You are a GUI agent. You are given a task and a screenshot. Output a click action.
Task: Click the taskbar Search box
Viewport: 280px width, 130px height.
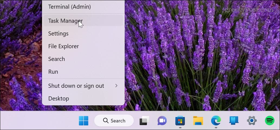pos(114,121)
